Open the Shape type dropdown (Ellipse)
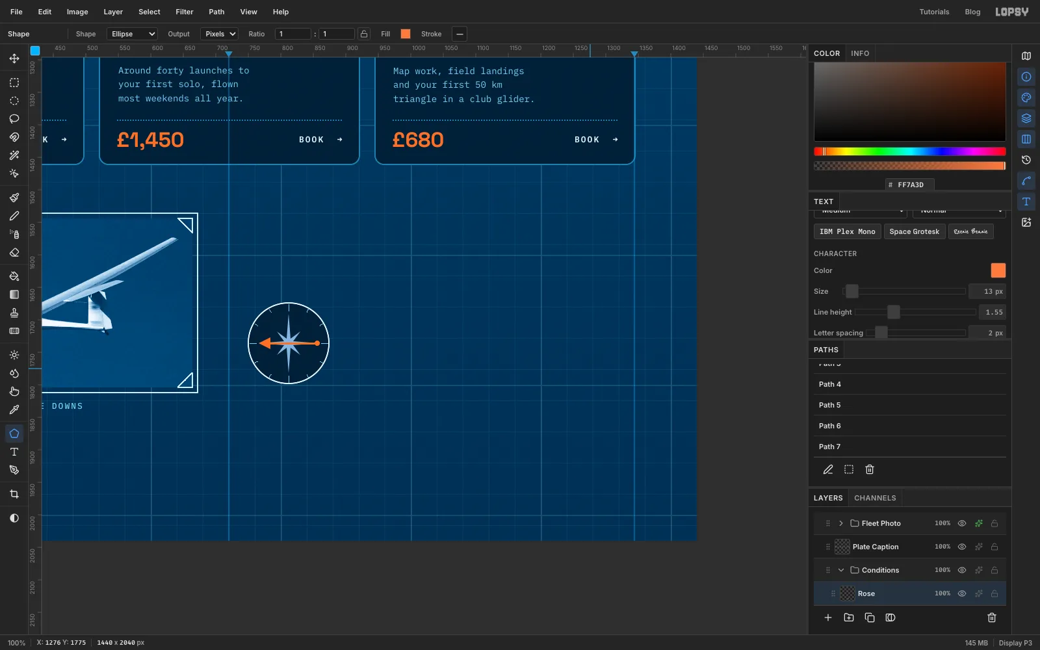 (x=133, y=34)
